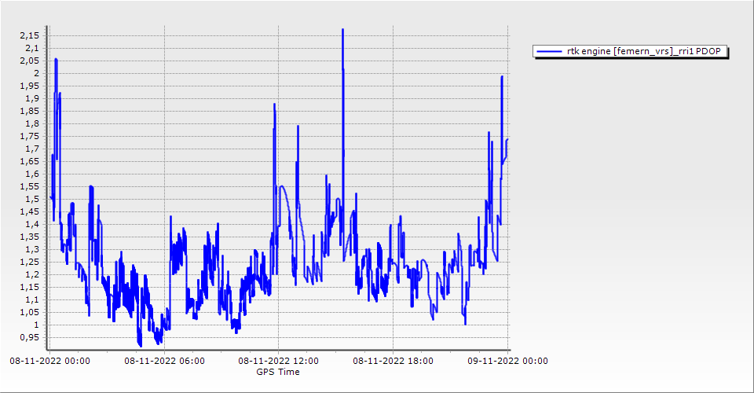Click the blue line sample in the legend
Screen dimensions: 754x393
548,52
